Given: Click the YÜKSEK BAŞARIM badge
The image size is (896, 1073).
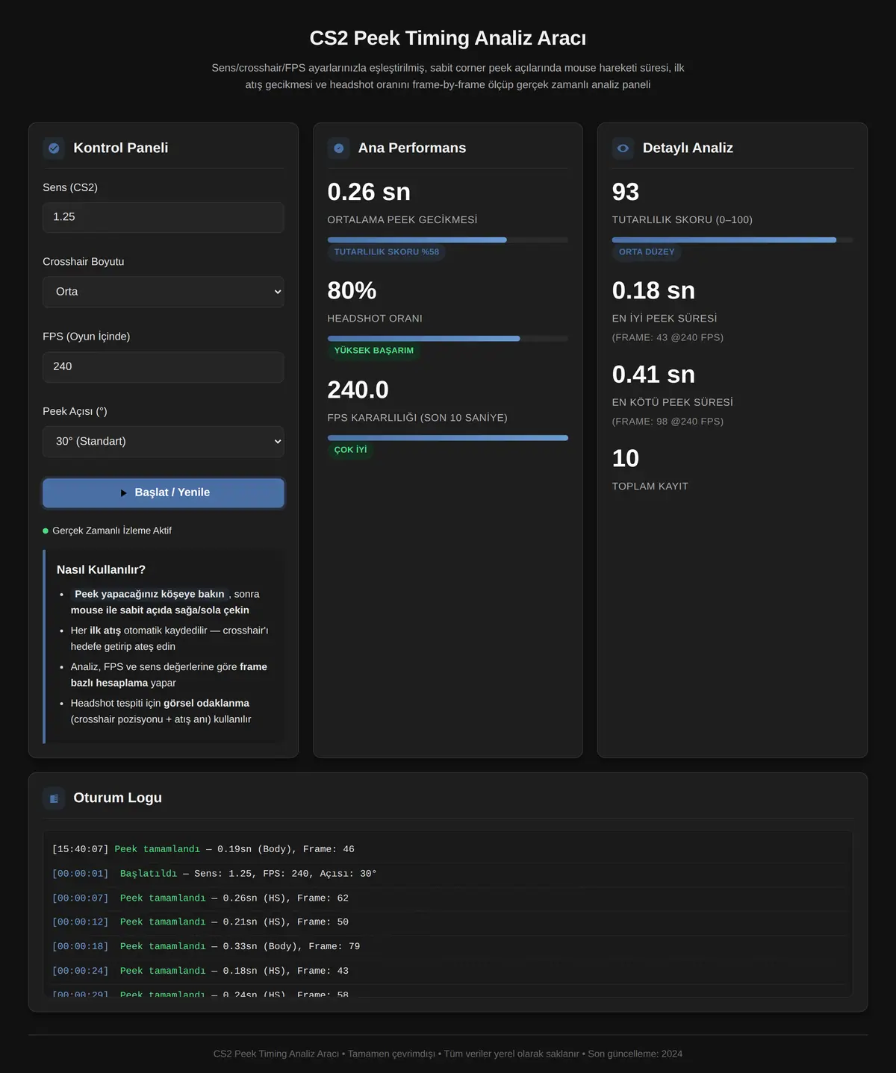Looking at the screenshot, I should [374, 351].
